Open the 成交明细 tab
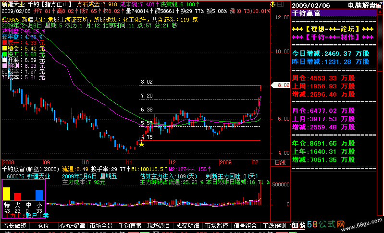Viewport: 384px width, 233px height. [x=187, y=226]
